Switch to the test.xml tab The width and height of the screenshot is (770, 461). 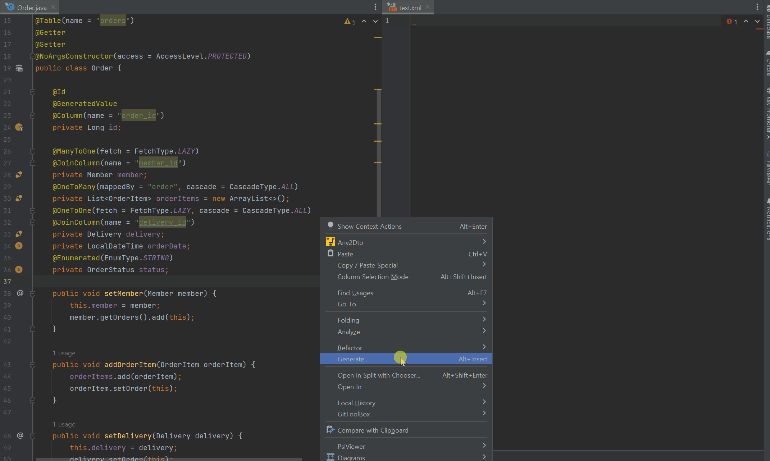coord(410,8)
